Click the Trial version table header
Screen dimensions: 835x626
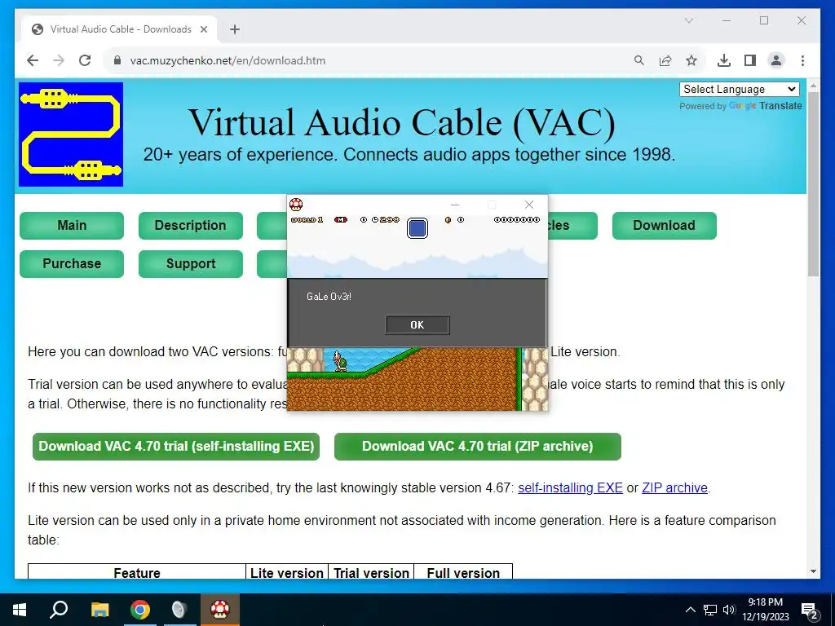click(x=371, y=573)
